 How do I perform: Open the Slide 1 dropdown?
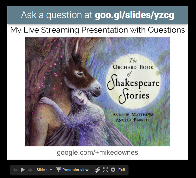click(44, 170)
